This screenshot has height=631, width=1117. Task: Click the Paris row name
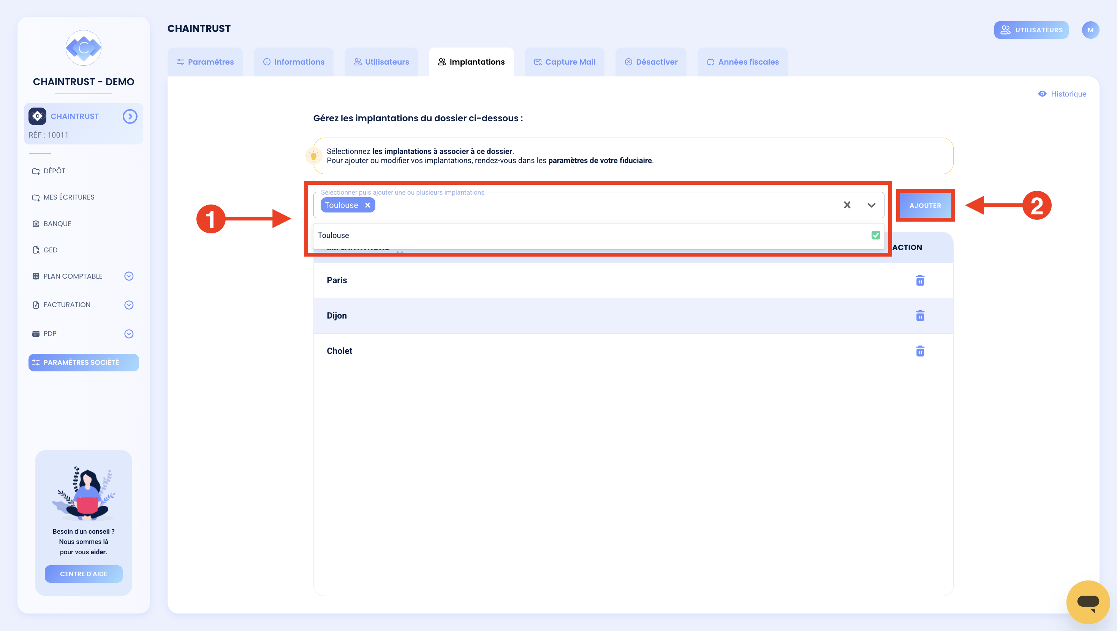click(337, 281)
